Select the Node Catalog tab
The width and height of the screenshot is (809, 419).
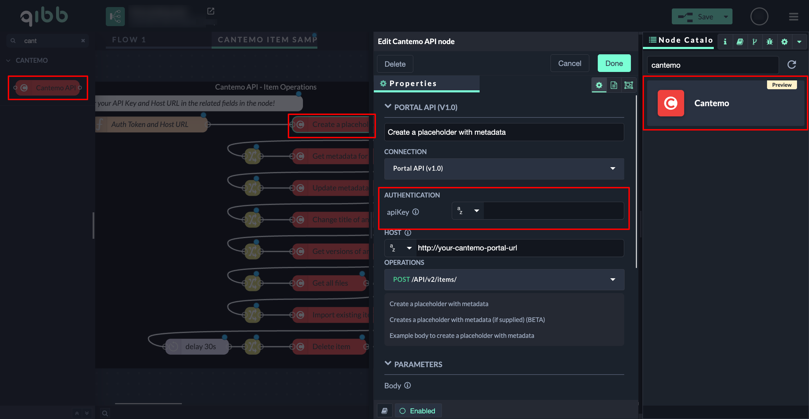681,40
